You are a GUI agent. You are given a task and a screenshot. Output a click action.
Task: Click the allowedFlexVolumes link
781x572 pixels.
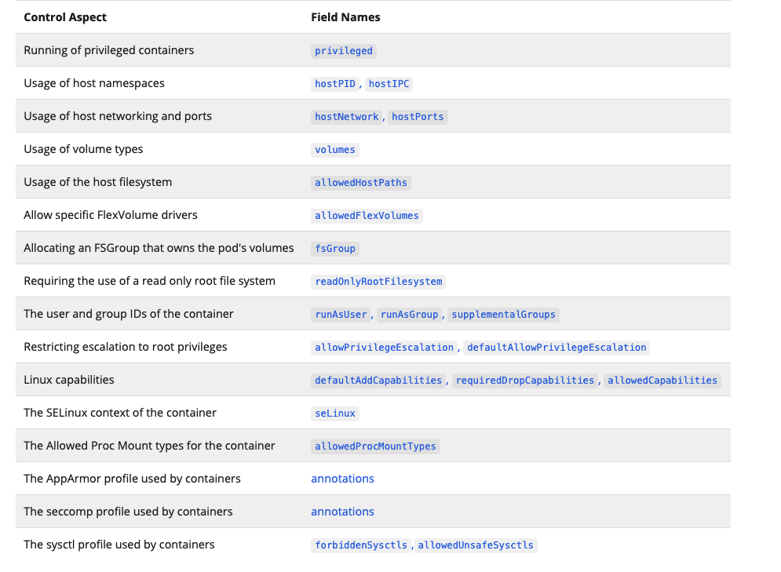[367, 216]
